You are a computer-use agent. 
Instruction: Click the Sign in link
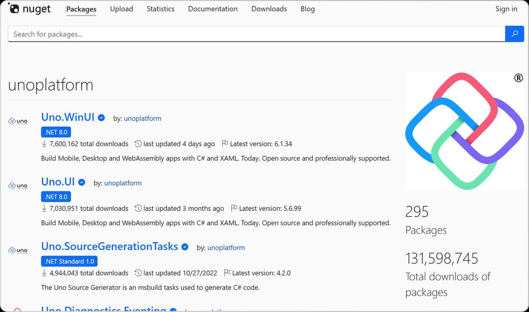pos(506,9)
